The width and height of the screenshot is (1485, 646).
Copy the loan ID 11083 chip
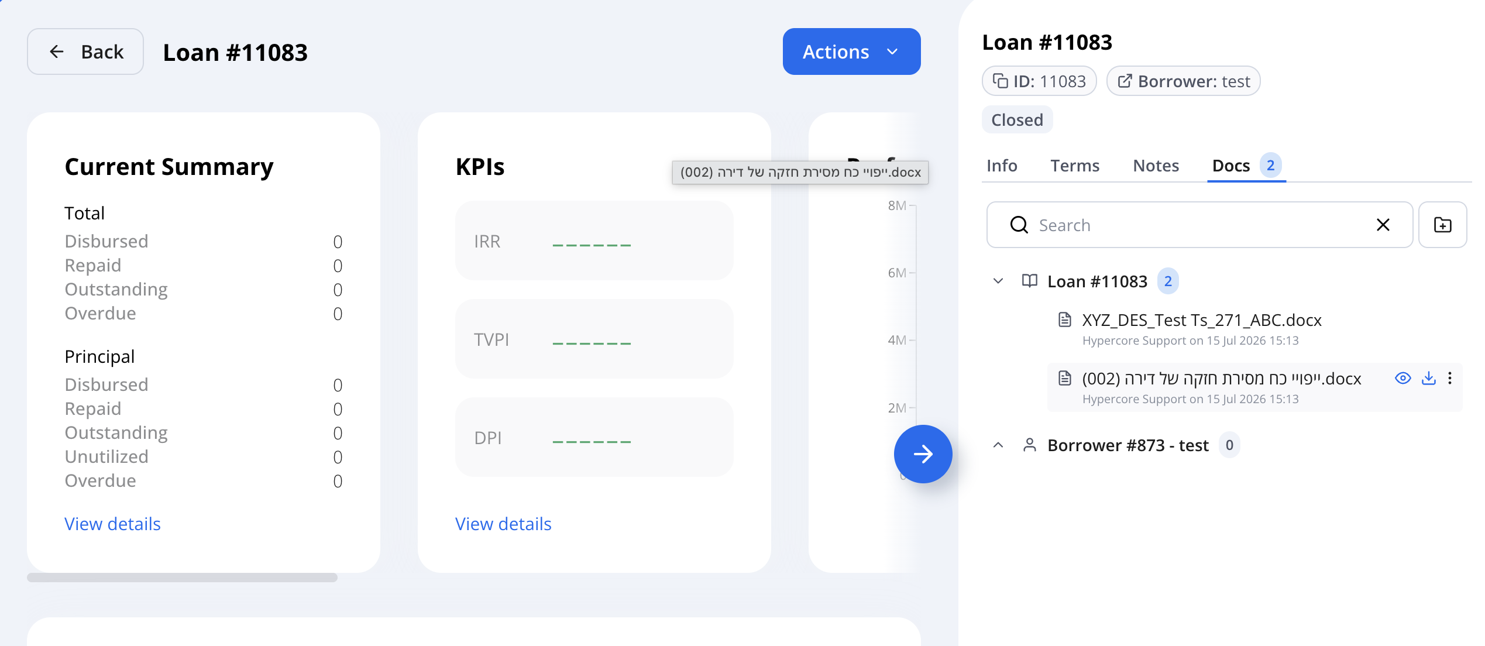click(x=1039, y=81)
